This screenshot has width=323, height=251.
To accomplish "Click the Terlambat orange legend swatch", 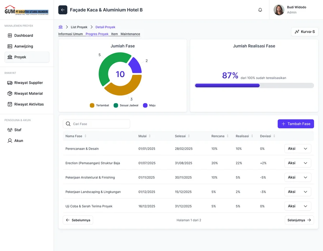I will (x=92, y=105).
